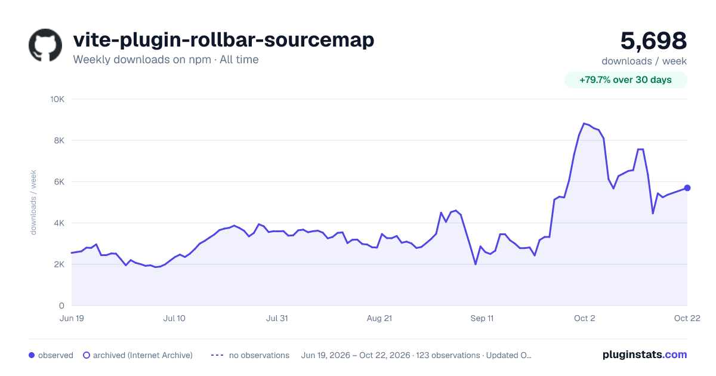Screen dimensions: 716x376
Task: Click the 5,698 downloads count
Action: pyautogui.click(x=653, y=41)
